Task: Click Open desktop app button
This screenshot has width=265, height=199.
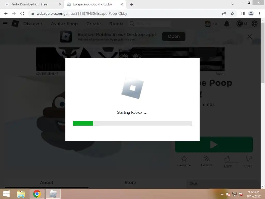Action: (x=174, y=36)
